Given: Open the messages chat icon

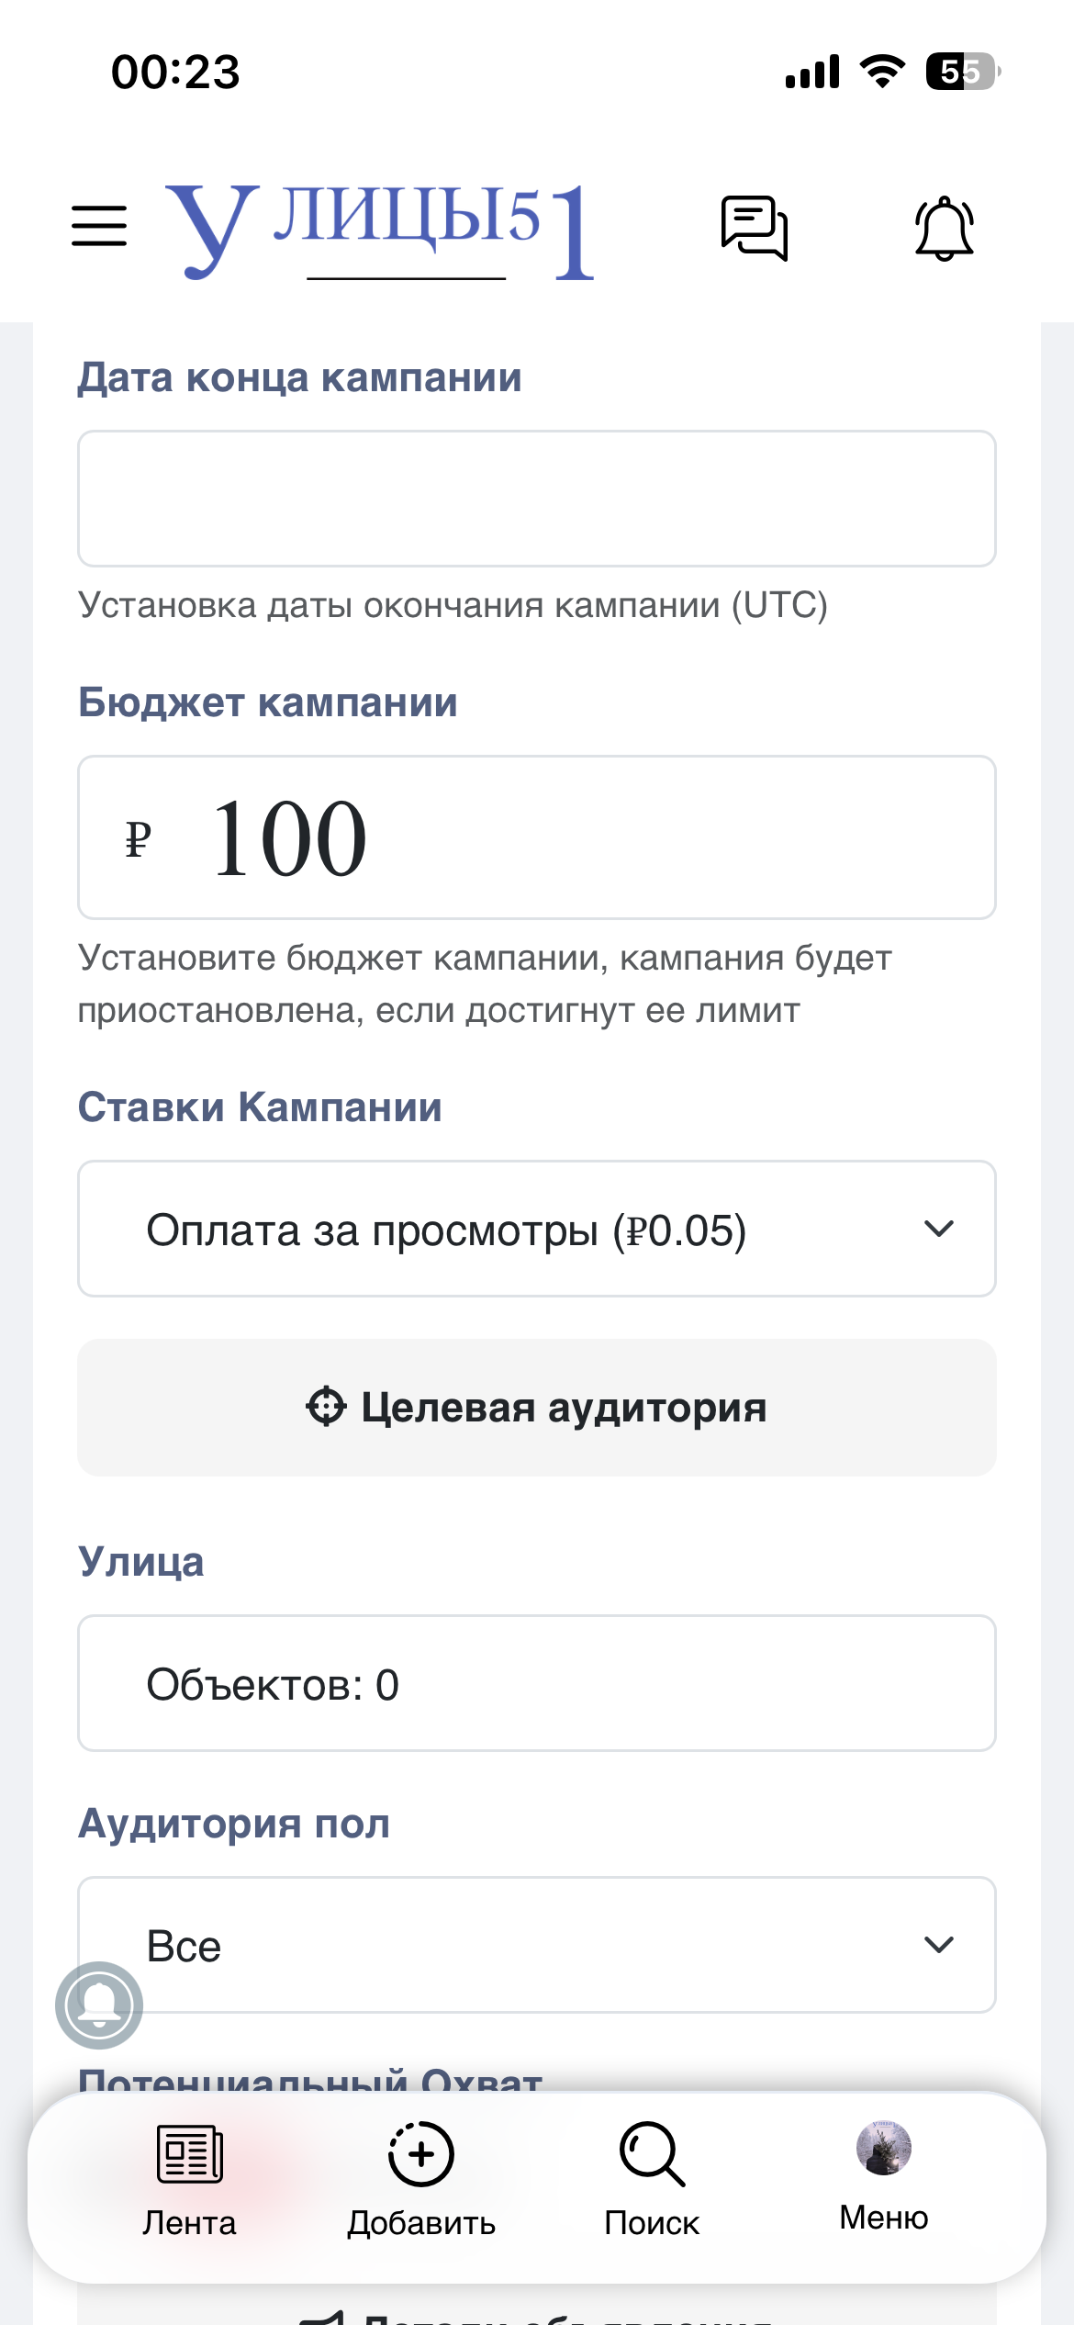Looking at the screenshot, I should (755, 228).
